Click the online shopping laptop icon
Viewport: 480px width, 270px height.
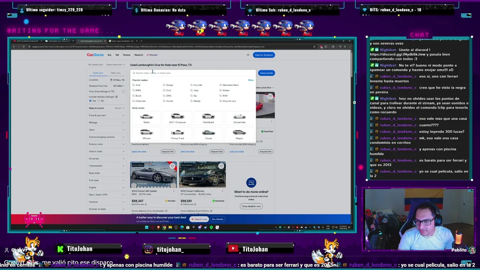click(251, 183)
